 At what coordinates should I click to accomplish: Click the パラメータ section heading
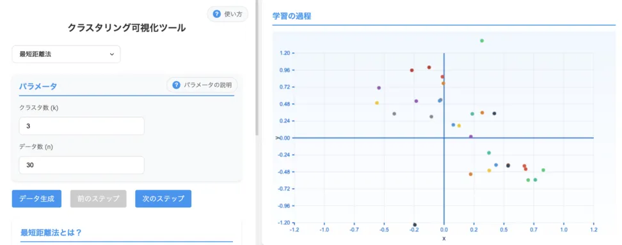click(38, 86)
